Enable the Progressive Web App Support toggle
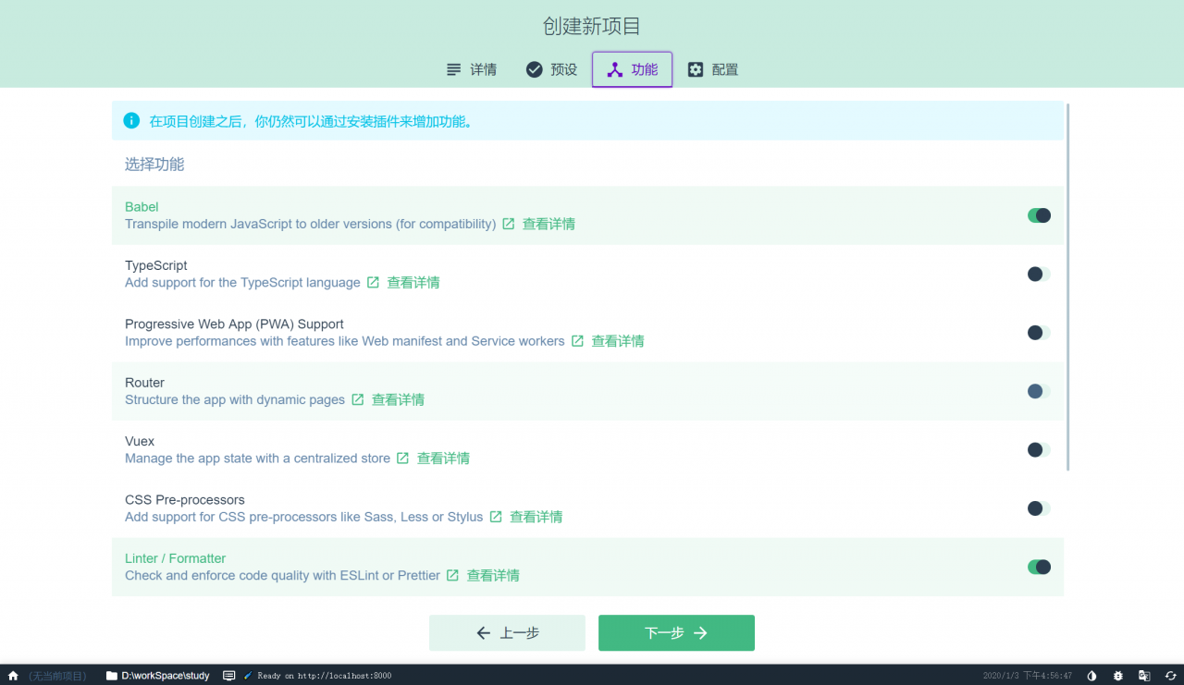The width and height of the screenshot is (1184, 685). 1039,333
